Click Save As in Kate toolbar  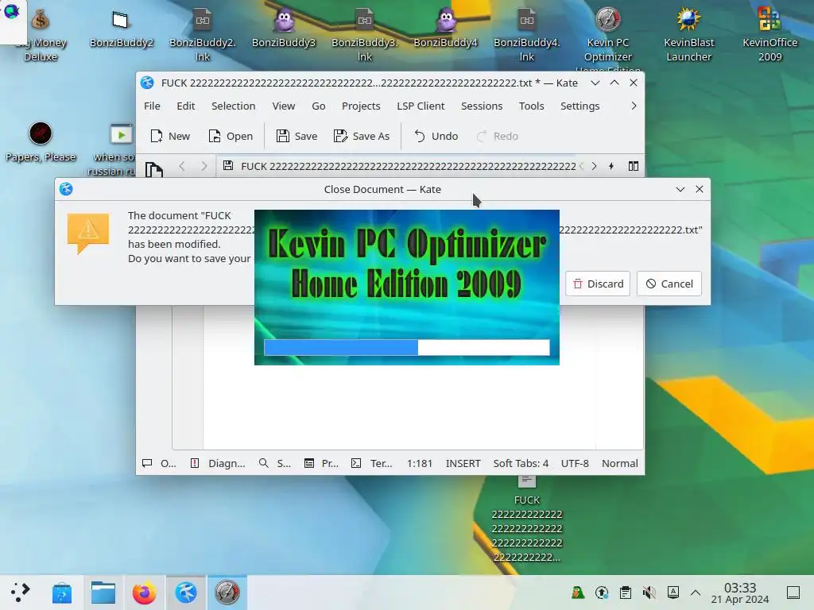[362, 136]
